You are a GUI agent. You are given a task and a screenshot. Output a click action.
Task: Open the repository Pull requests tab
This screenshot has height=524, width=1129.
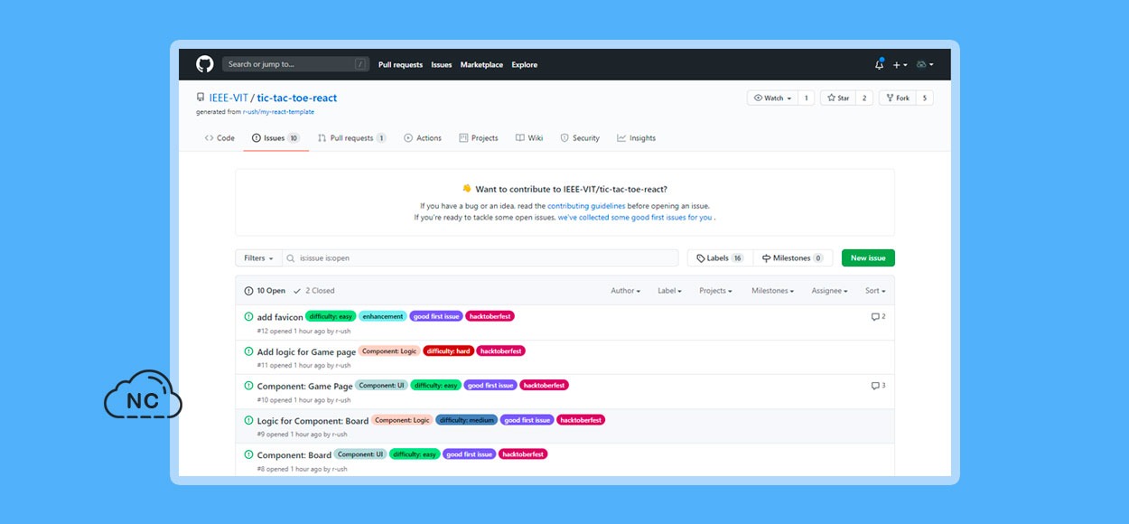coord(351,138)
